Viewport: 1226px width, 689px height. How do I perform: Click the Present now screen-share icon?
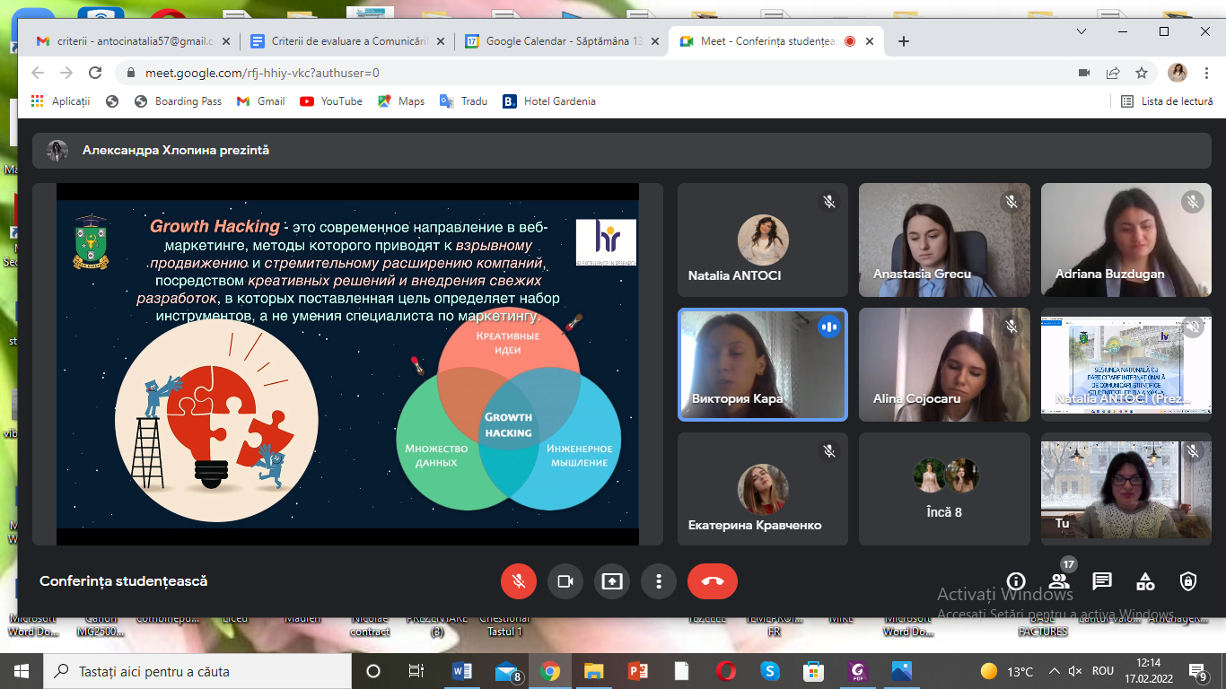612,581
